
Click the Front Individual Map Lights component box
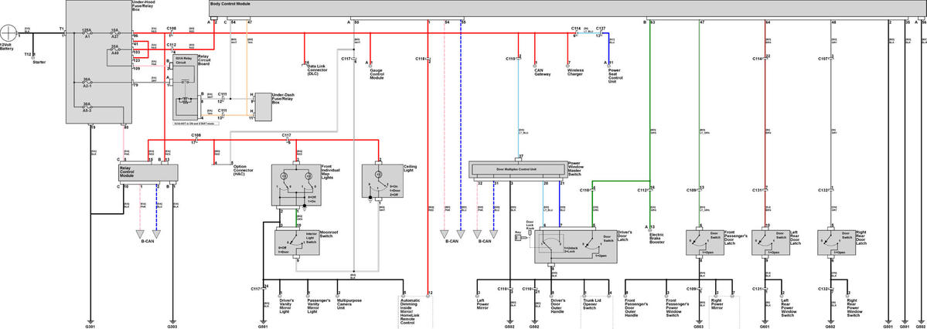[x=296, y=185]
